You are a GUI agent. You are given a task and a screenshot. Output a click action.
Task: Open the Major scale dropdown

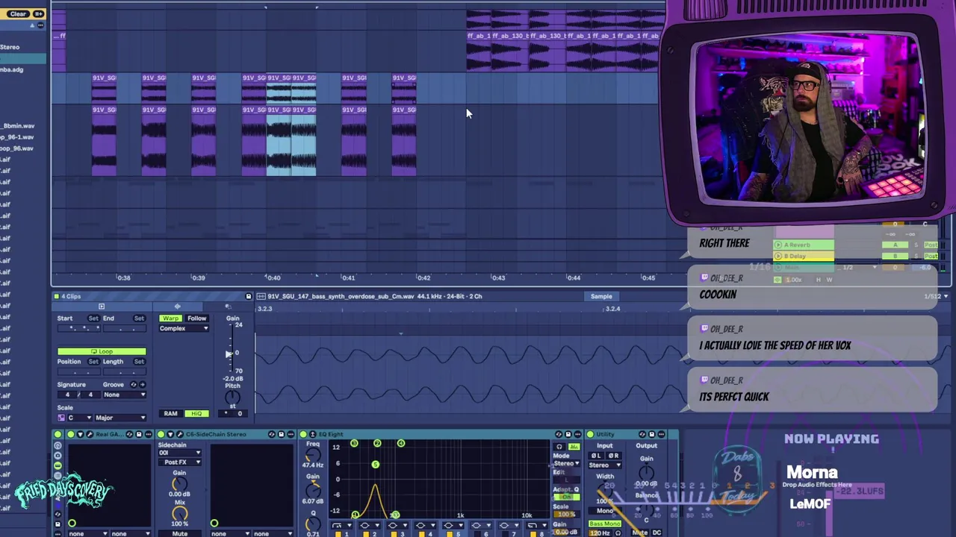119,418
